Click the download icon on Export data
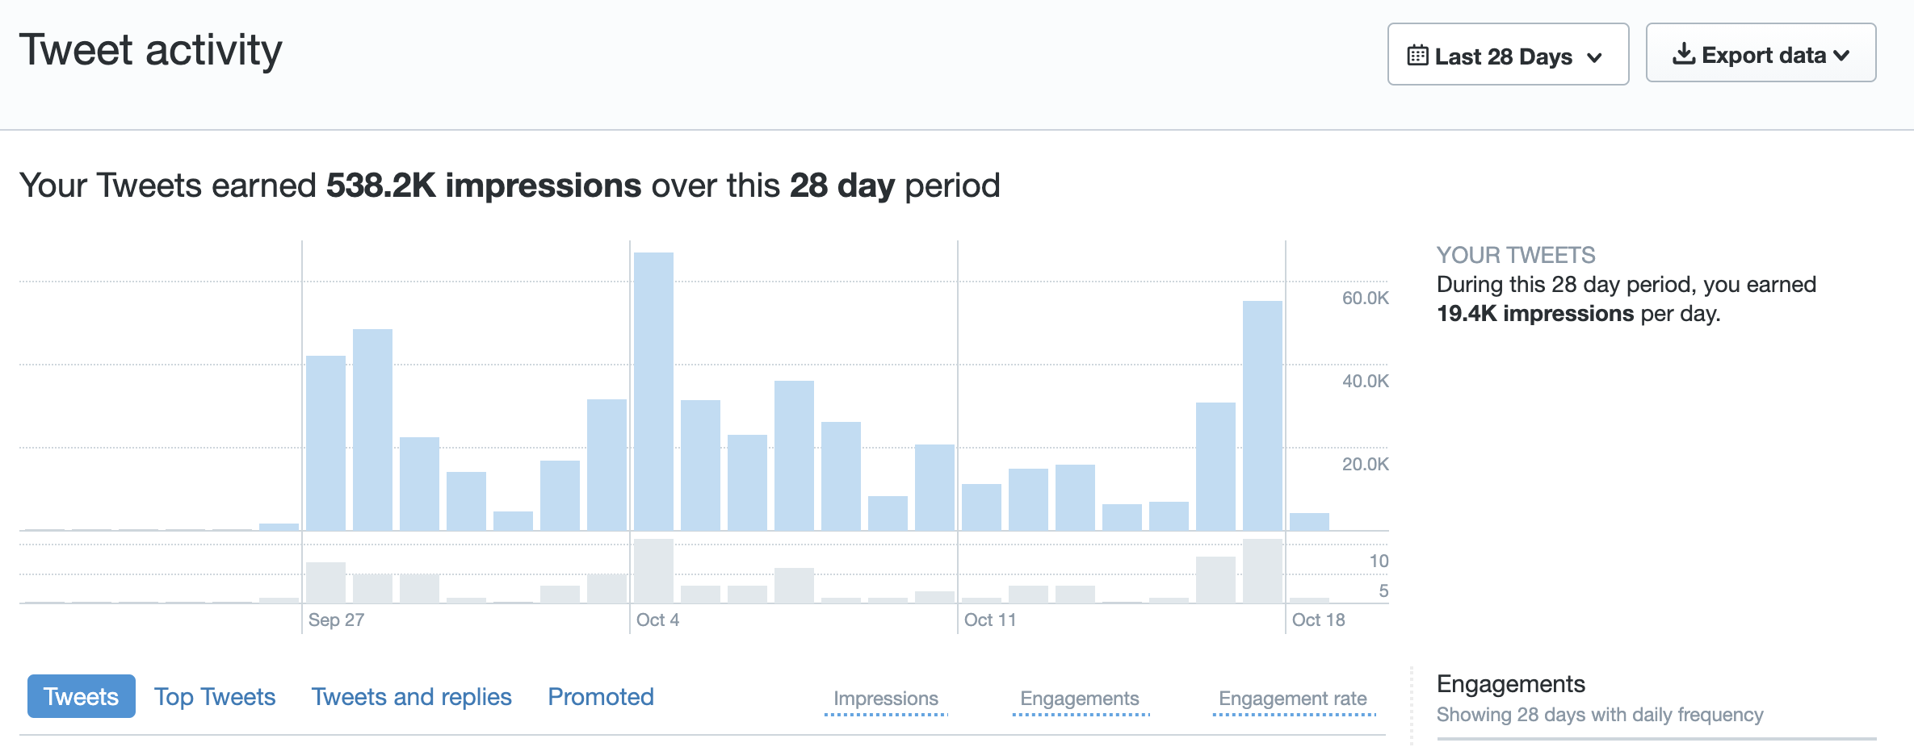The image size is (1914, 747). coord(1683,54)
